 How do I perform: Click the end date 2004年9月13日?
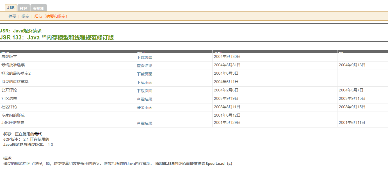pos(352,65)
